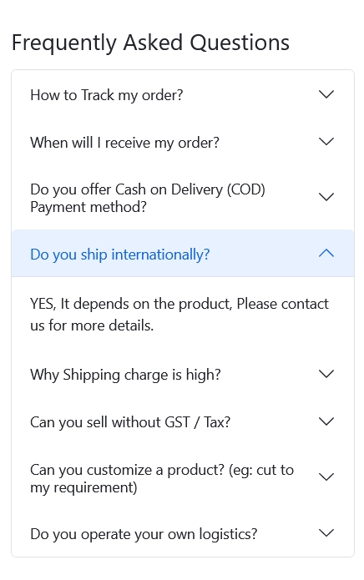Open Do you operate your own logistics?
This screenshot has height=580, width=364.
183,533
